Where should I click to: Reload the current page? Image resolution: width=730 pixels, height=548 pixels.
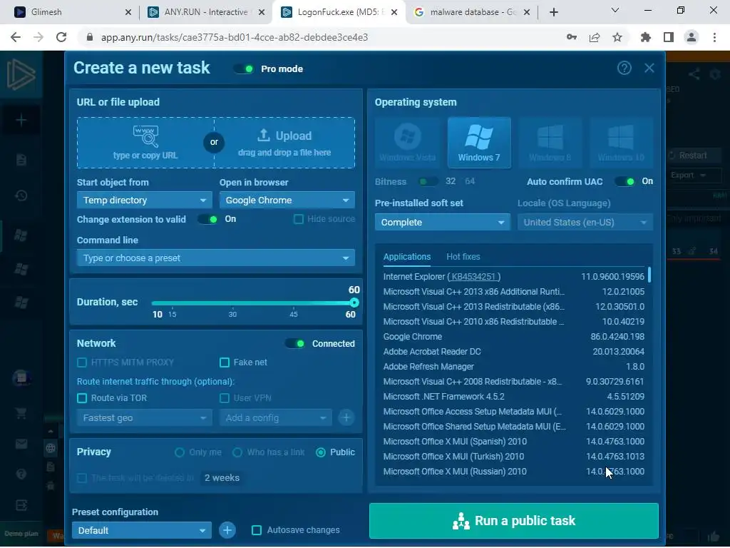click(61, 37)
